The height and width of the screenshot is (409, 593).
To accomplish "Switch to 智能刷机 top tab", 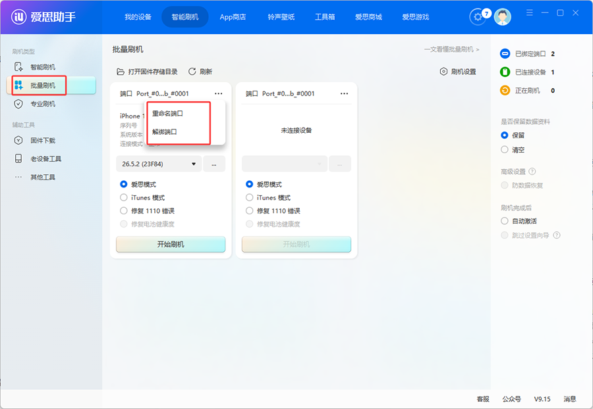I will 185,17.
